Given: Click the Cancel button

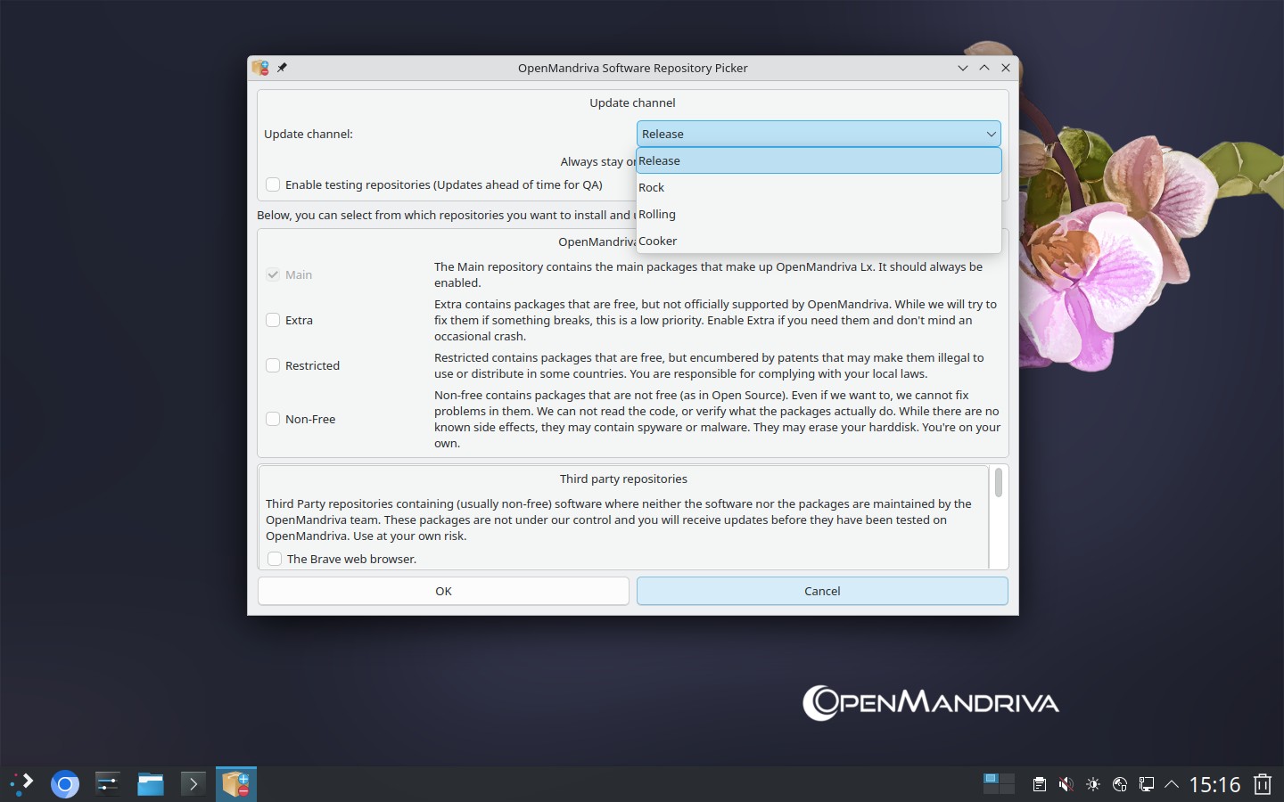Looking at the screenshot, I should coord(822,591).
